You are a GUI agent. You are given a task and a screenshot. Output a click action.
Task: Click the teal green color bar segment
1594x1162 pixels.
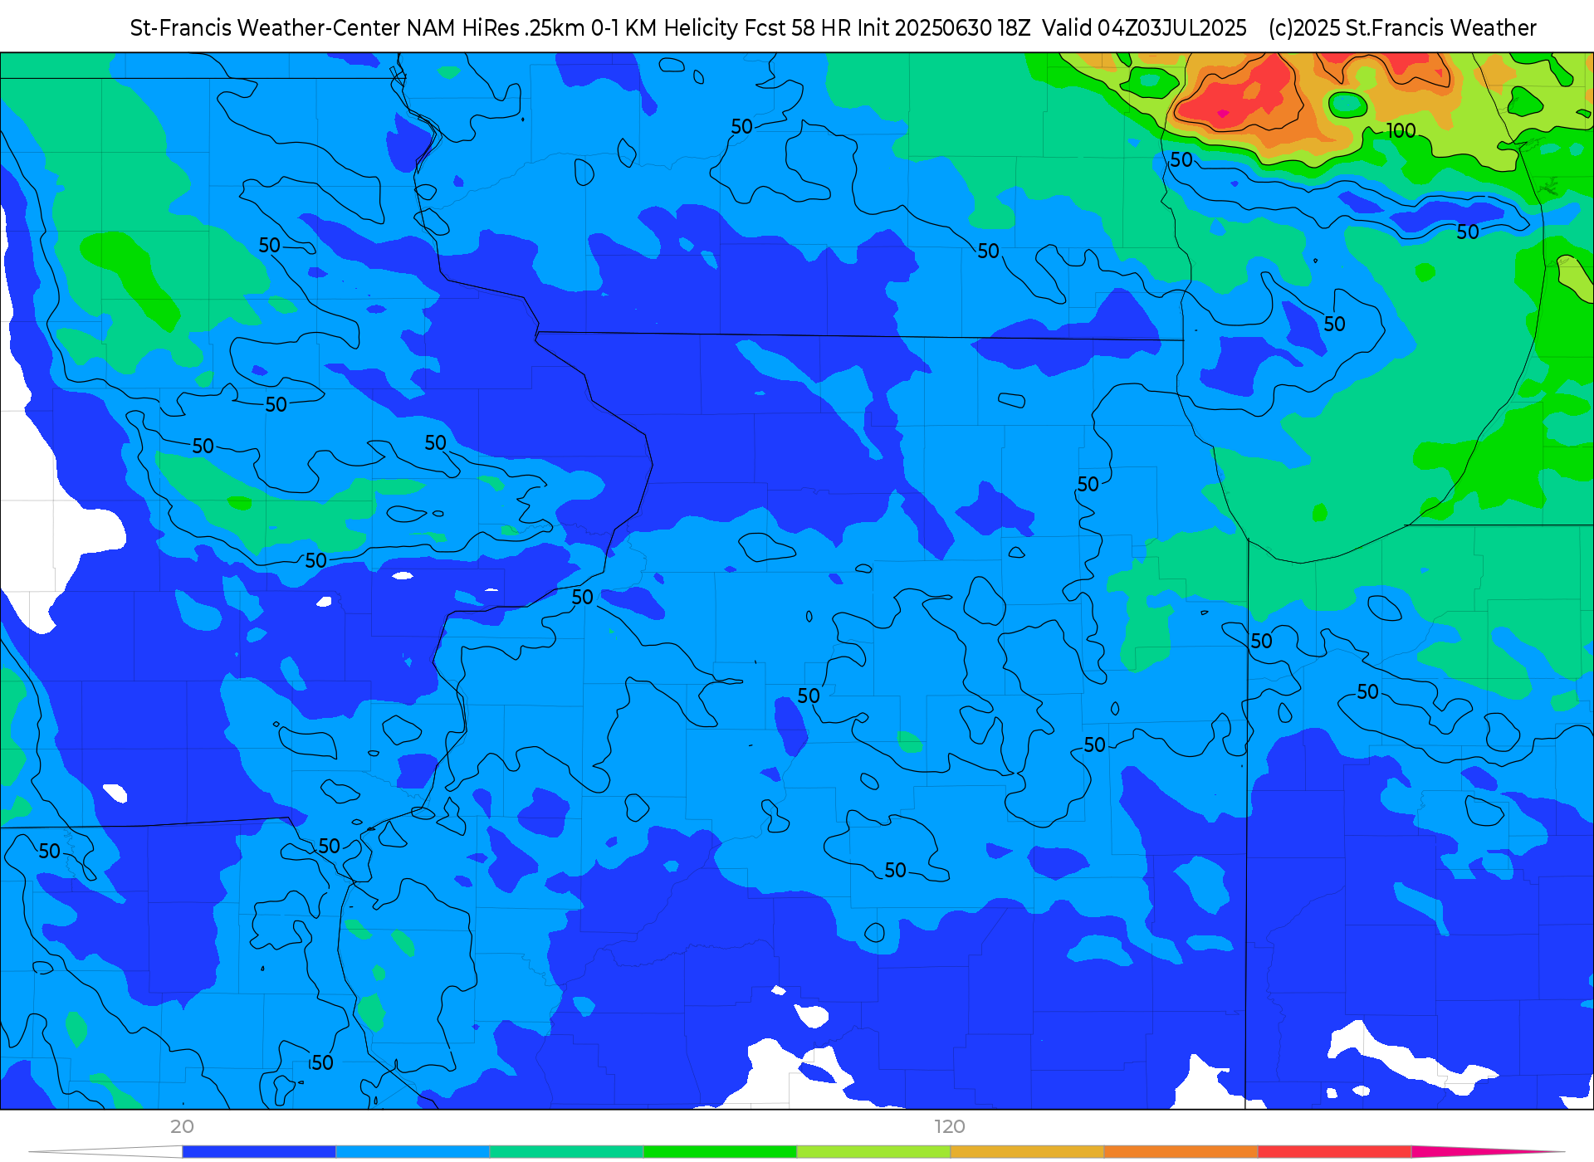[x=566, y=1151]
